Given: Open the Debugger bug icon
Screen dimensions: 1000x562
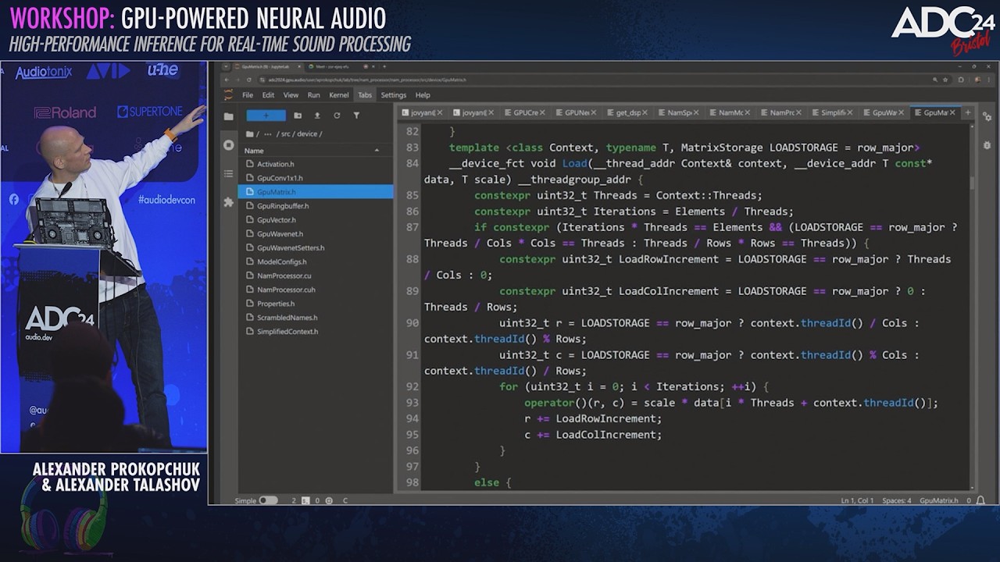Looking at the screenshot, I should (x=987, y=145).
